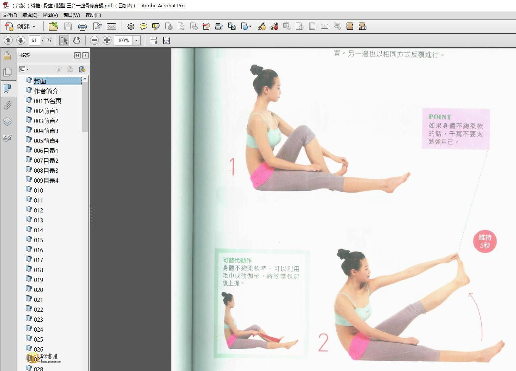Image resolution: width=516 pixels, height=371 pixels.
Task: Zoom in with the plus button
Action: 107,40
